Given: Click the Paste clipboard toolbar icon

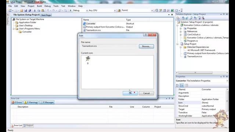Looking at the screenshot, I should pos(43,11).
